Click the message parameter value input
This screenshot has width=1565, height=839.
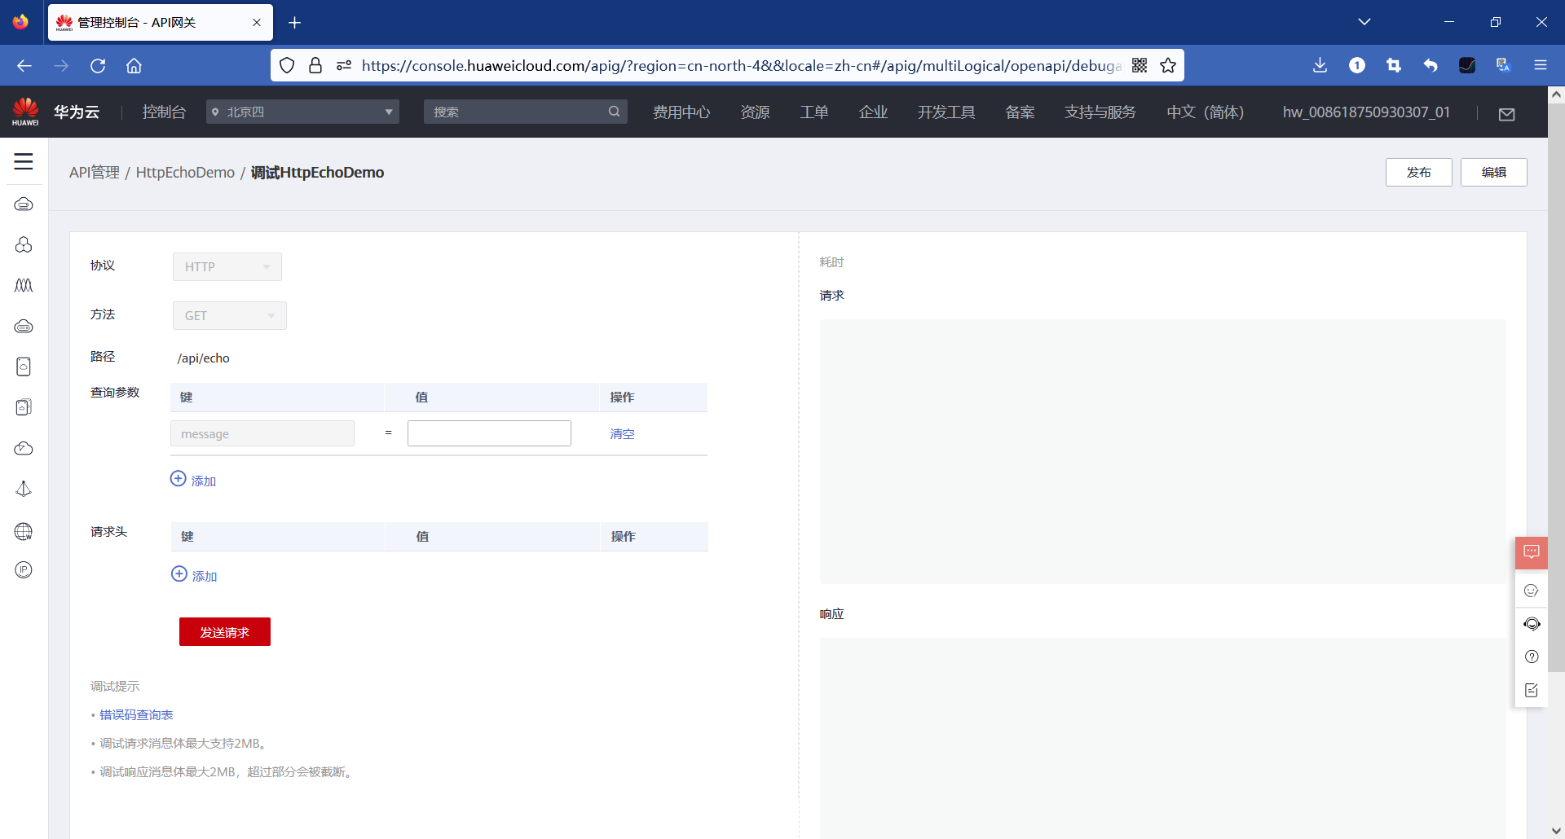pyautogui.click(x=489, y=433)
